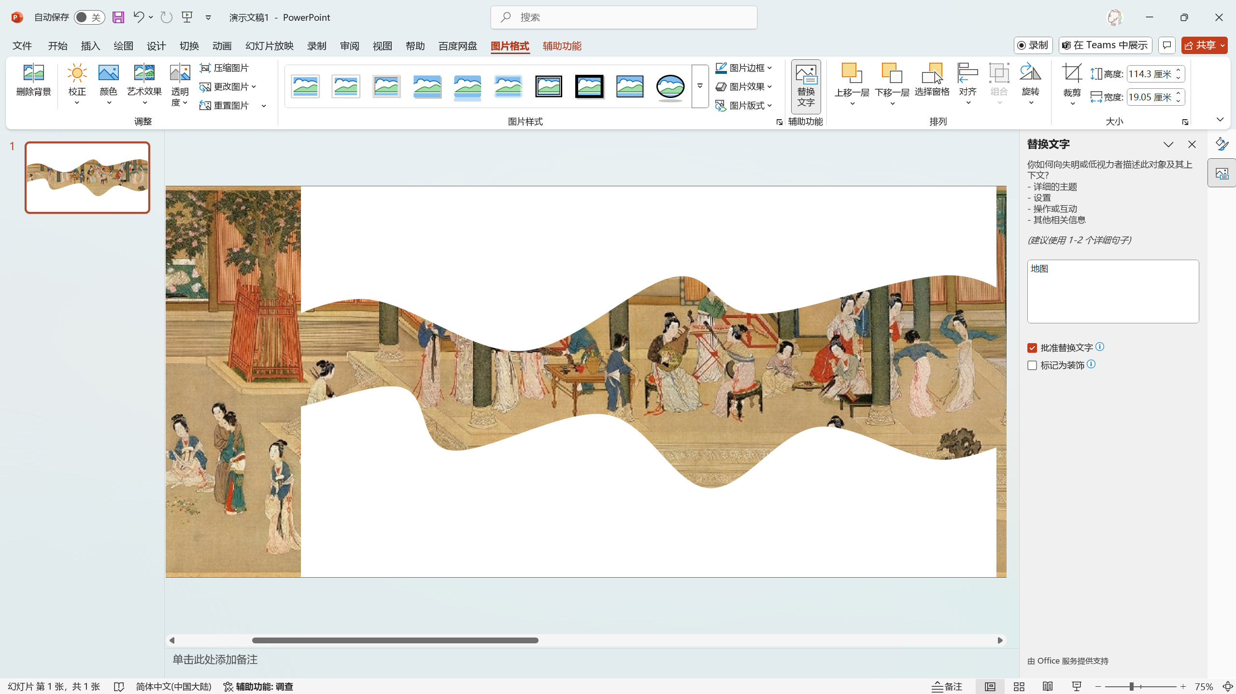Screen dimensions: 1236x694
Task: Switch to the Insert (插入) tab
Action: pos(90,46)
